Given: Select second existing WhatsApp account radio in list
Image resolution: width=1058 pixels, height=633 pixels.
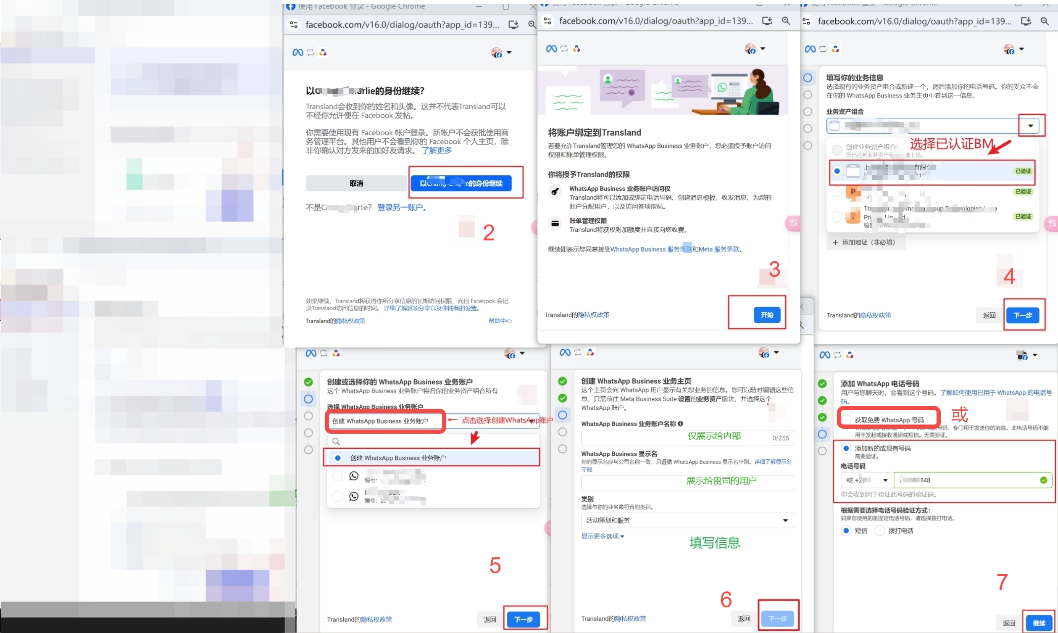Looking at the screenshot, I should coord(337,496).
